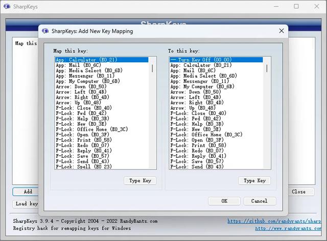
Task: Click the SharpKeys icon in dialog title bar
Action: coord(45,31)
